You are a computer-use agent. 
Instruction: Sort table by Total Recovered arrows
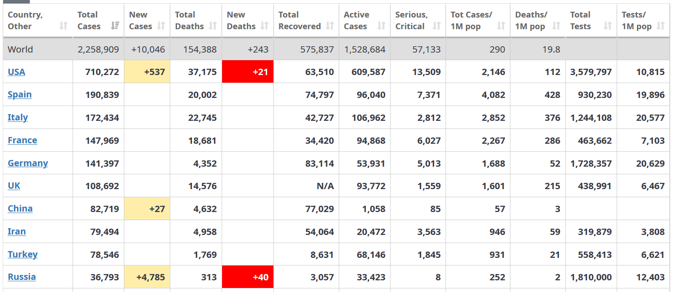click(330, 26)
